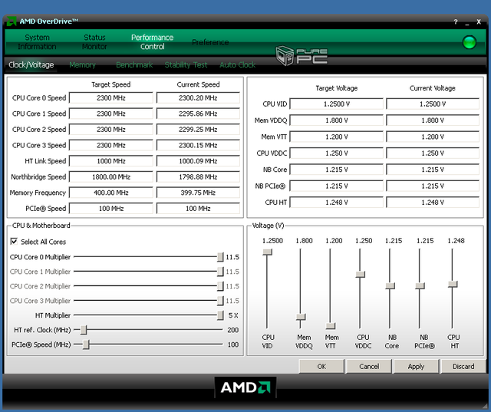Image resolution: width=491 pixels, height=412 pixels.
Task: Click the green status indicator light
Action: 469,42
